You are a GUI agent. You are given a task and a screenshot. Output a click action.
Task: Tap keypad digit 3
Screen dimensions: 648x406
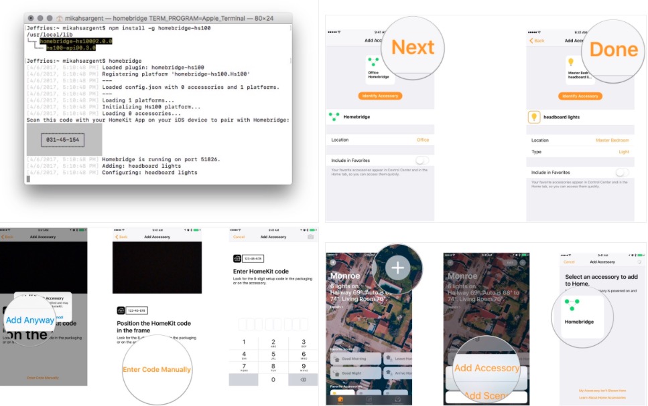[x=304, y=342]
